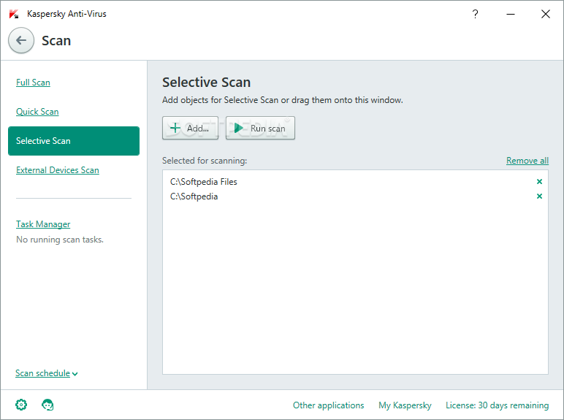Screen dimensions: 564x420
Task: Open the Full Scan section
Action: (x=33, y=83)
